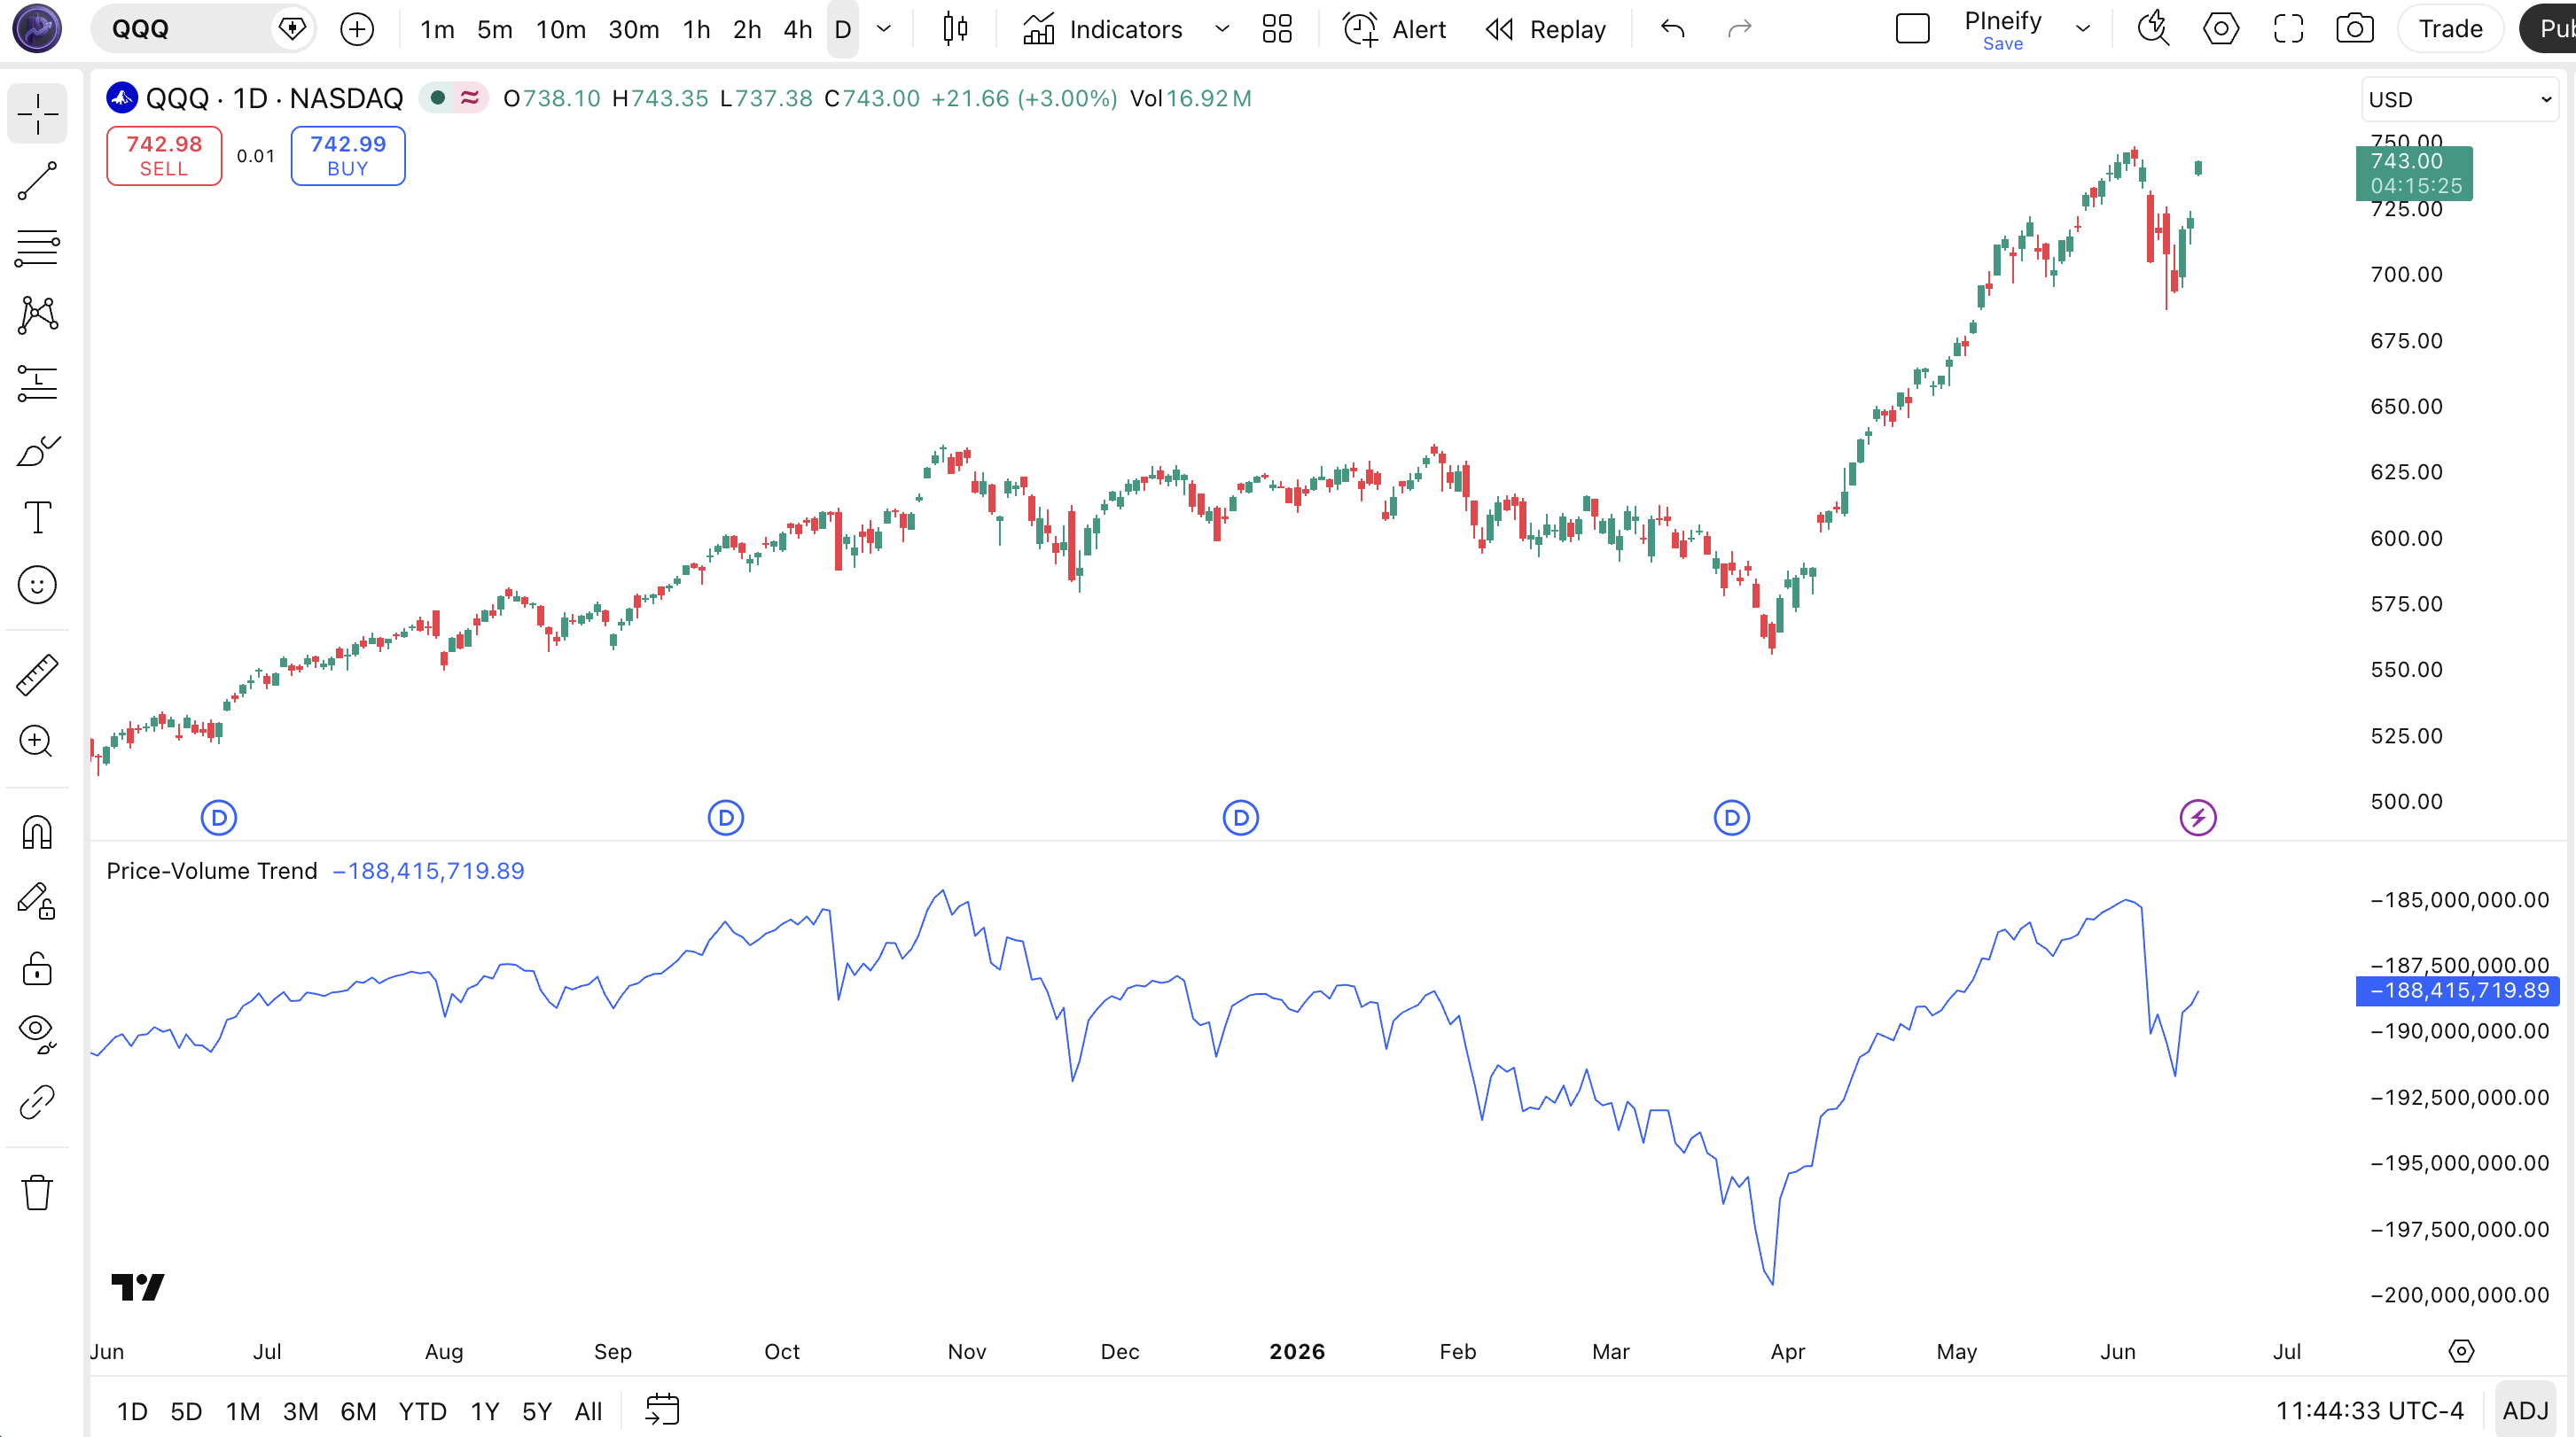Image resolution: width=2576 pixels, height=1437 pixels.
Task: Set the range to 1D
Action: tap(132, 1411)
